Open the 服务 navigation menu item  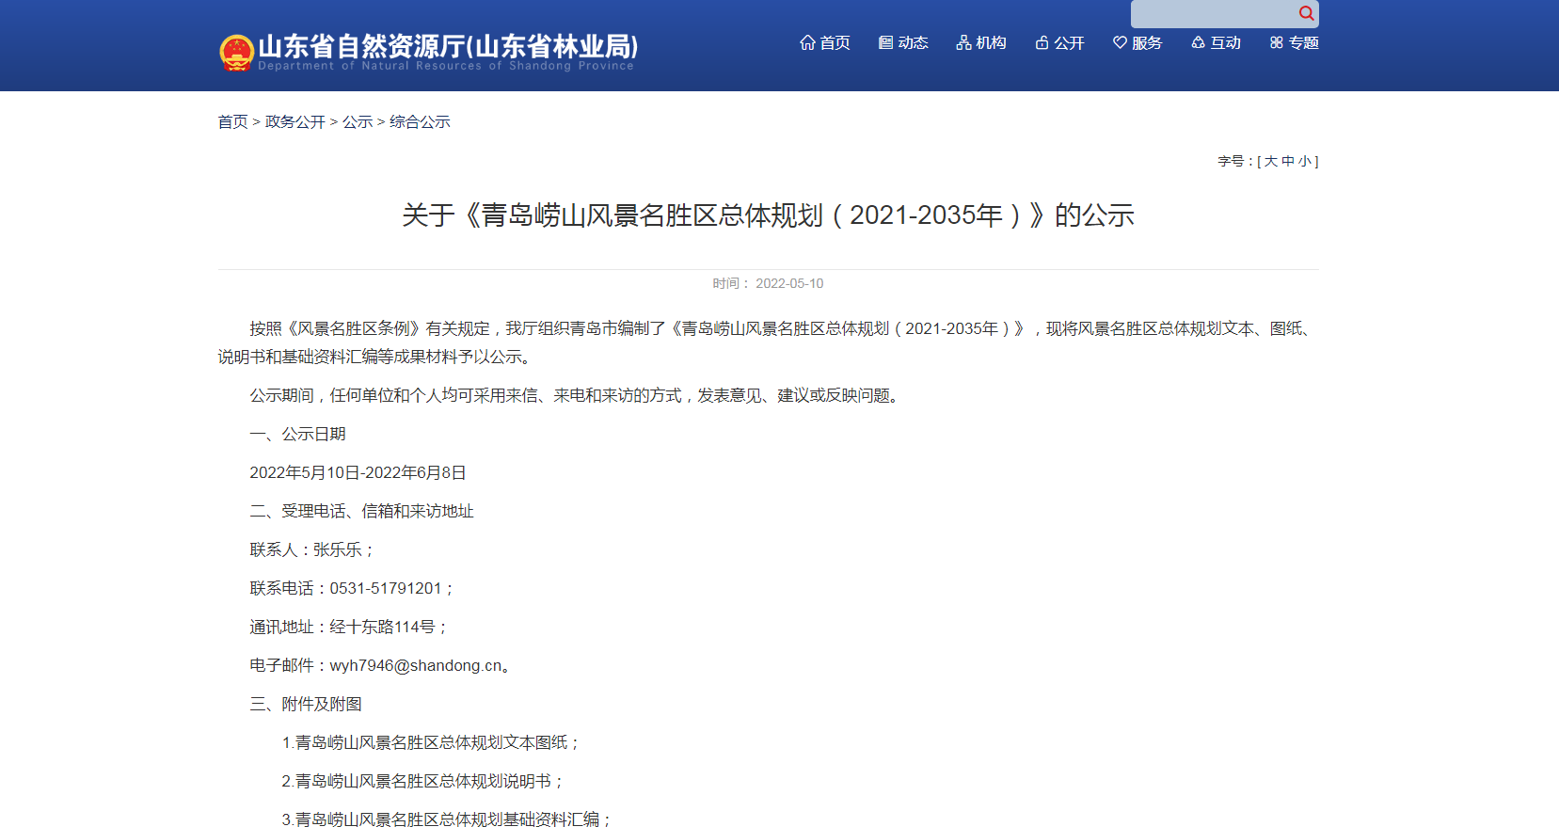tap(1147, 42)
